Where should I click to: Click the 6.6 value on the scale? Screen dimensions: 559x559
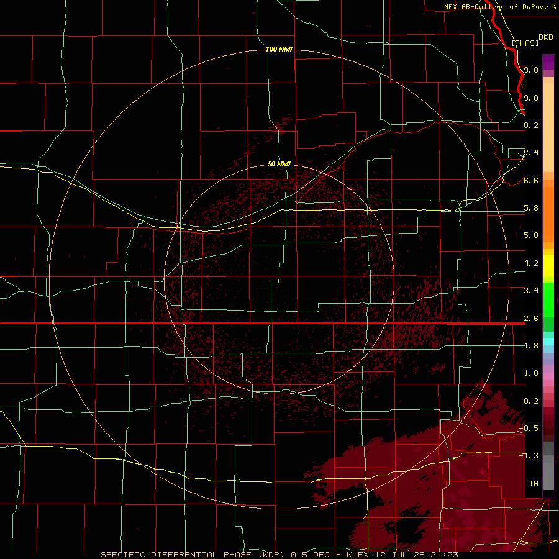(x=531, y=180)
